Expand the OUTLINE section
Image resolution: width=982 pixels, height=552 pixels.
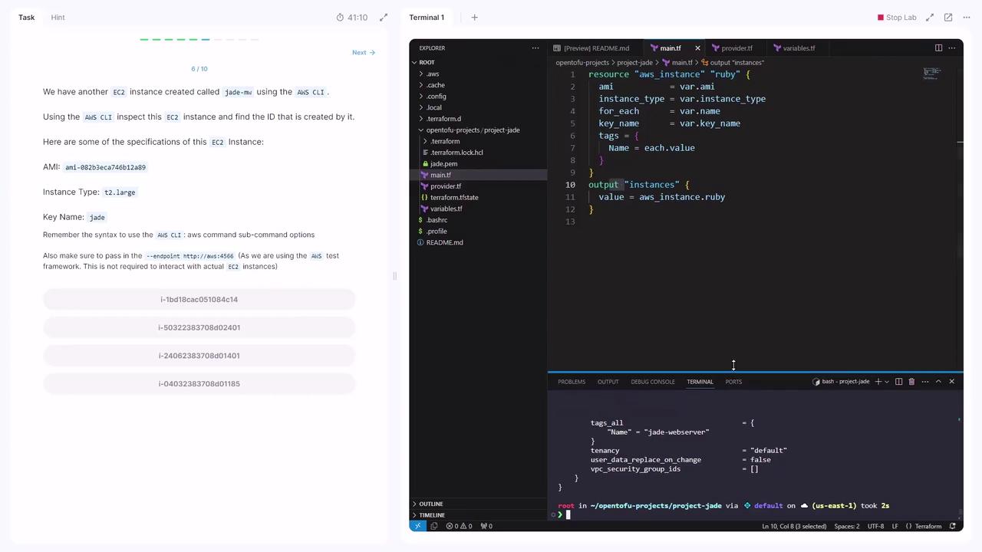[430, 504]
